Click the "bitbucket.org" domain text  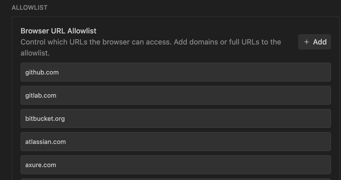pos(45,119)
